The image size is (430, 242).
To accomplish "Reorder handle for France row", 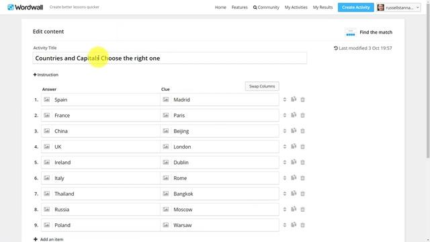I will (x=285, y=115).
